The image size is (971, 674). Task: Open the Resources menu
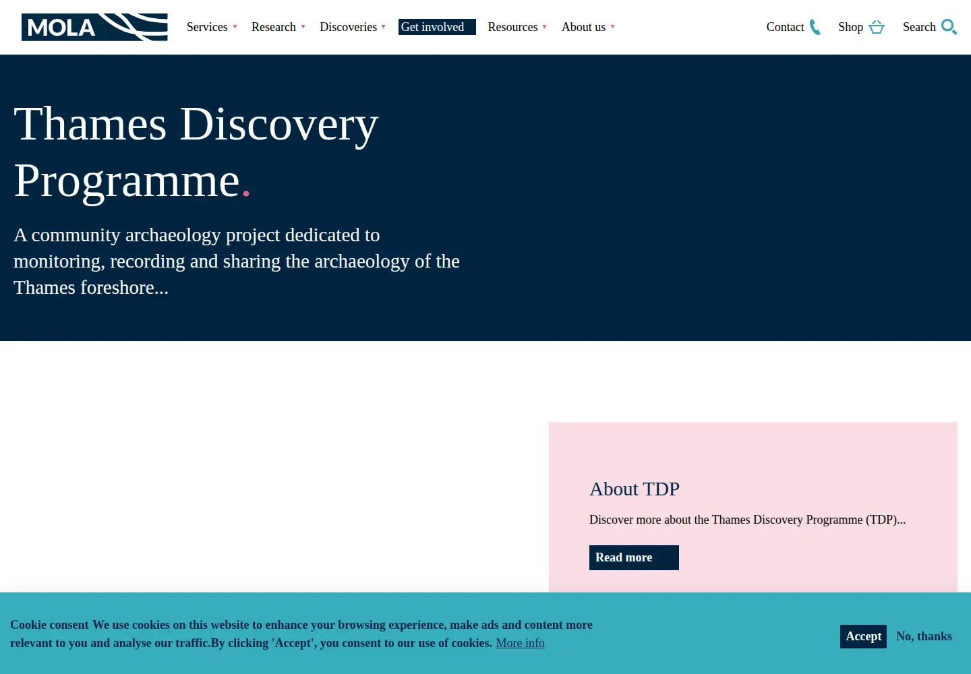coord(512,27)
